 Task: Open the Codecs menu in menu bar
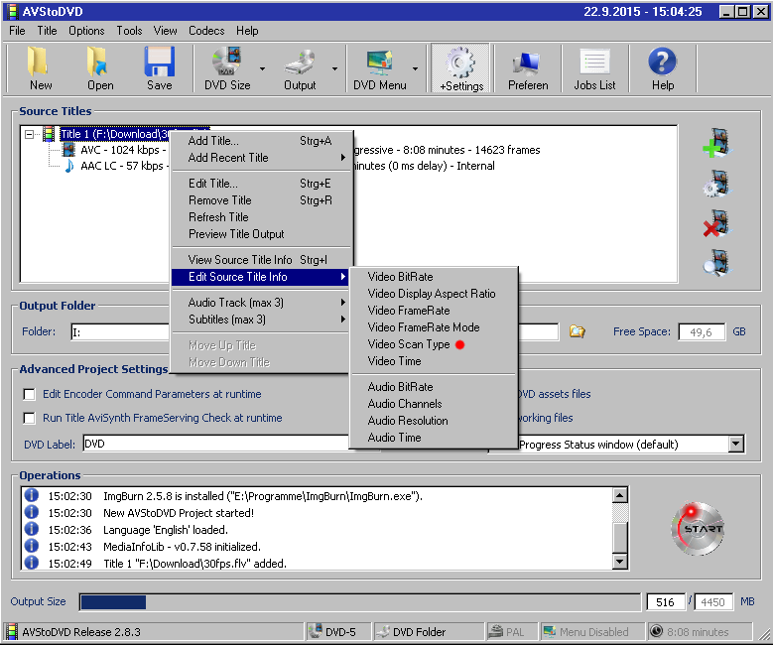pyautogui.click(x=205, y=31)
